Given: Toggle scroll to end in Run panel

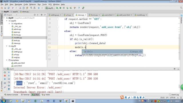Looking at the screenshot, I should pyautogui.click(x=9, y=82).
